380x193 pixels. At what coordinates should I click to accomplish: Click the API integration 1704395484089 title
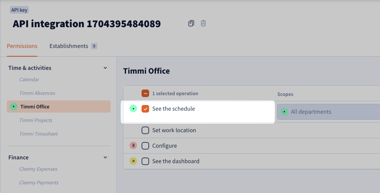click(87, 24)
